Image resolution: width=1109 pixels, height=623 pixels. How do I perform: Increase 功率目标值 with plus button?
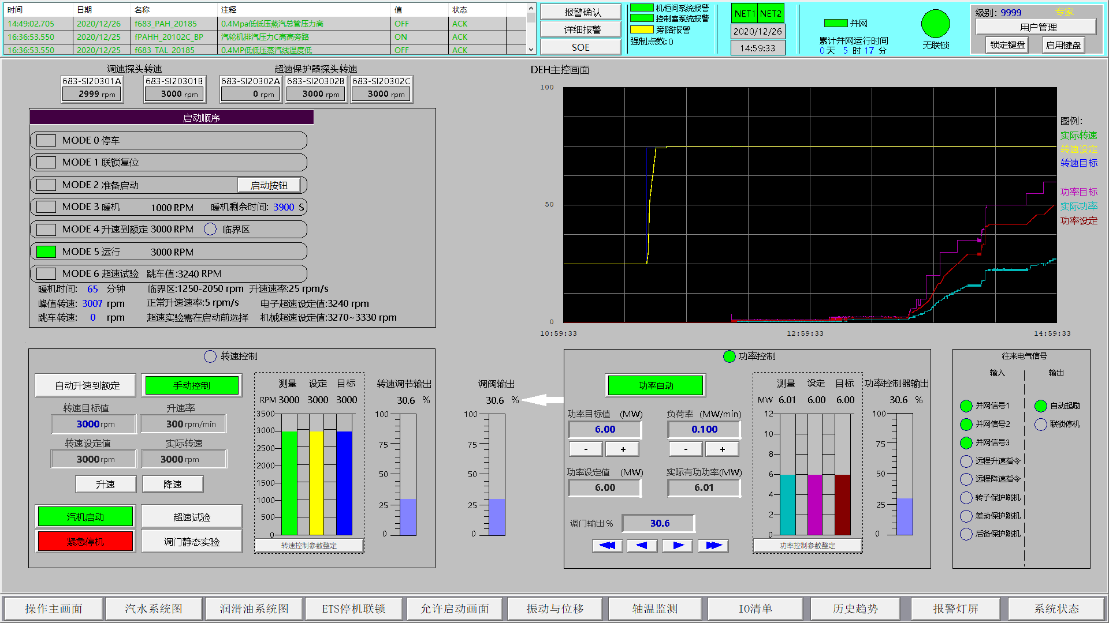[x=623, y=449]
